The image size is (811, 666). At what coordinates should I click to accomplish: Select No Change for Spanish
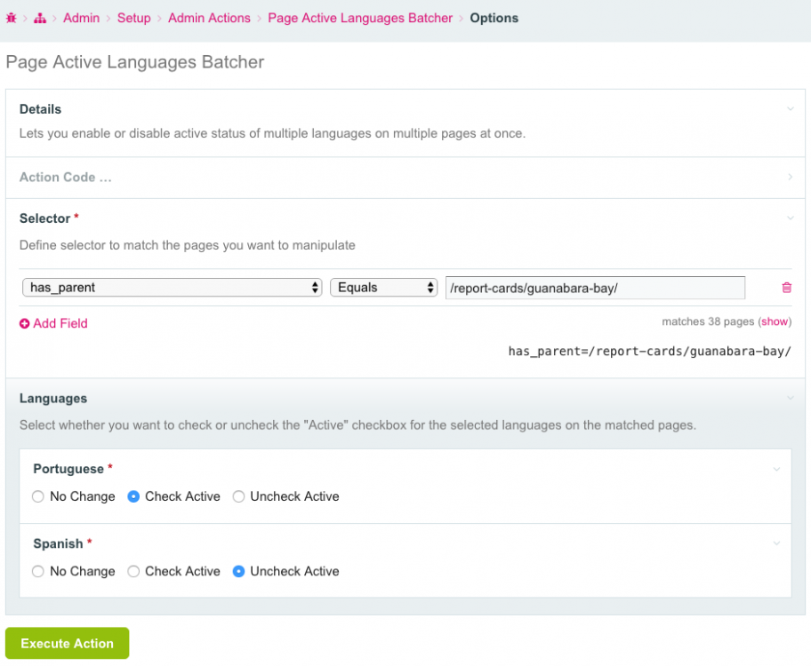[38, 572]
